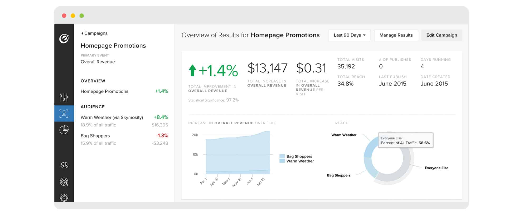Open the pie chart reports icon
523x216 pixels.
(64, 130)
